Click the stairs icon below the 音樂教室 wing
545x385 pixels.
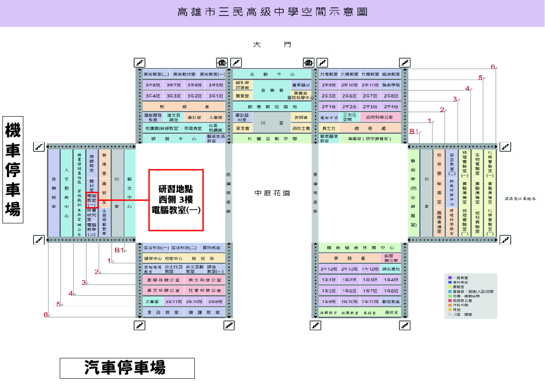[39, 240]
